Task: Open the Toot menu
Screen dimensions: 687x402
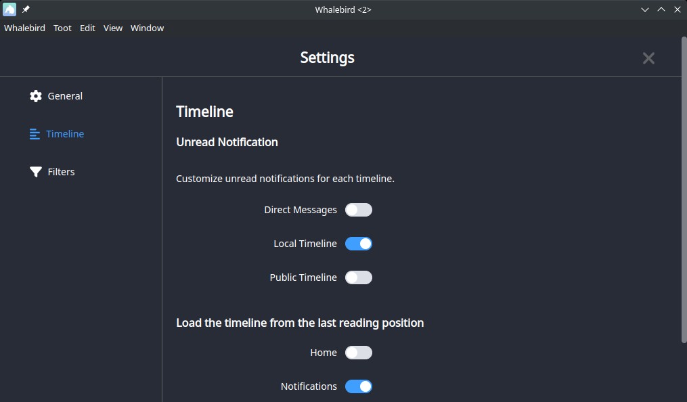Action: click(62, 28)
